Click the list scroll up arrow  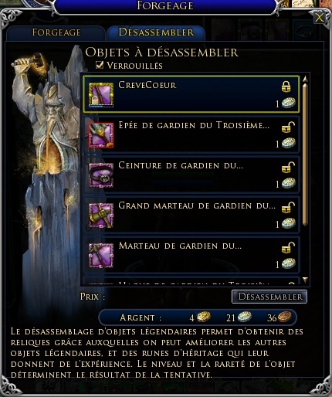(x=305, y=79)
